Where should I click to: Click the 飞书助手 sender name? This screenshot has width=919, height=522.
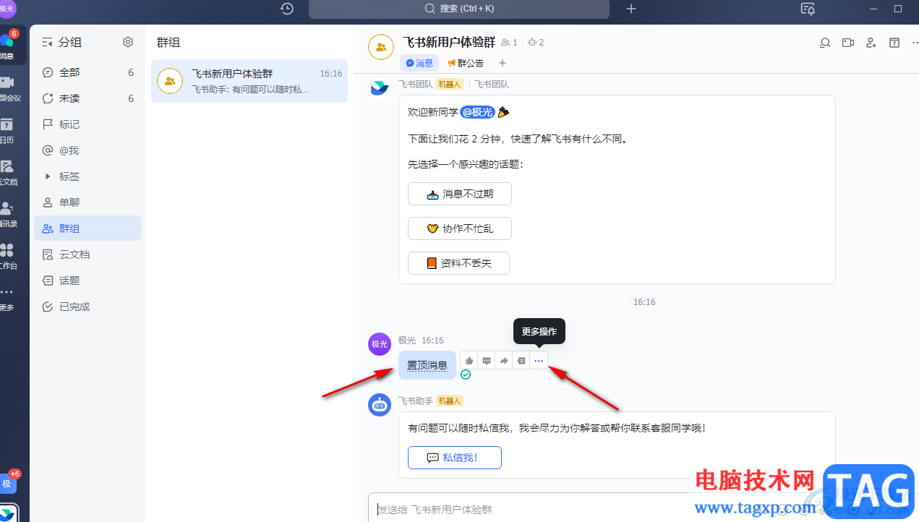click(416, 401)
